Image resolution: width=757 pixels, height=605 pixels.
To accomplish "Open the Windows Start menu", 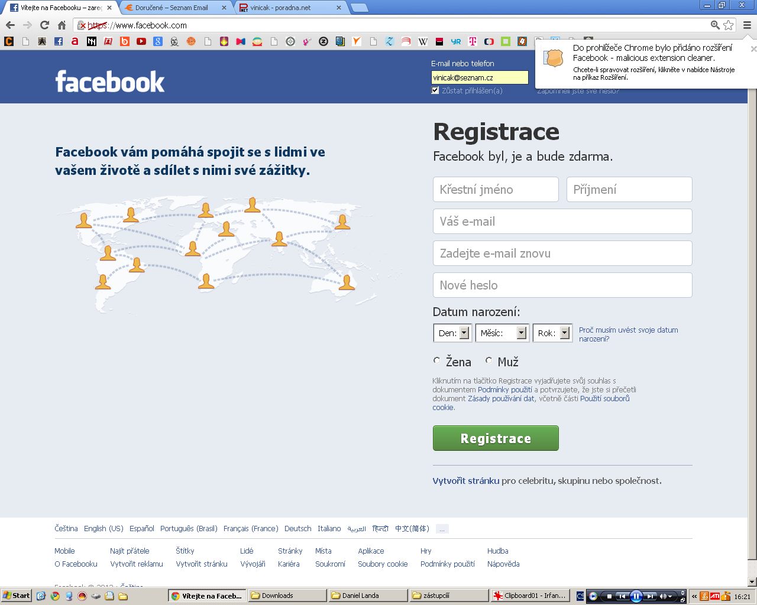I will pos(17,596).
